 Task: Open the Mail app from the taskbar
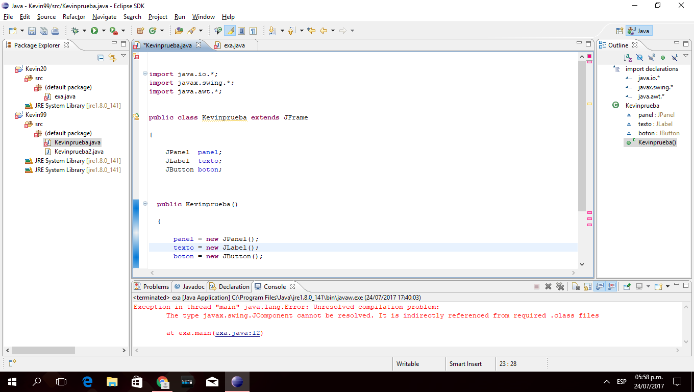(x=212, y=381)
